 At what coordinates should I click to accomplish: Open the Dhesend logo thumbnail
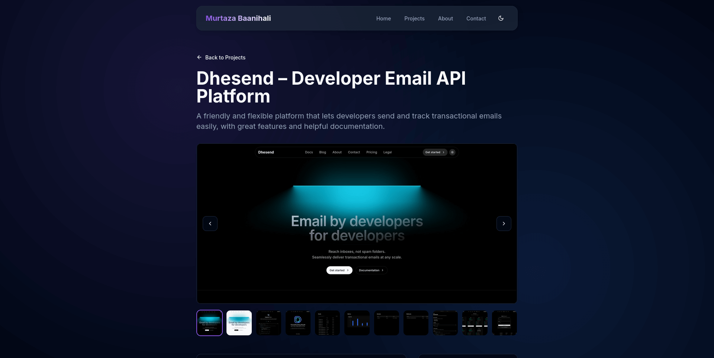point(298,323)
